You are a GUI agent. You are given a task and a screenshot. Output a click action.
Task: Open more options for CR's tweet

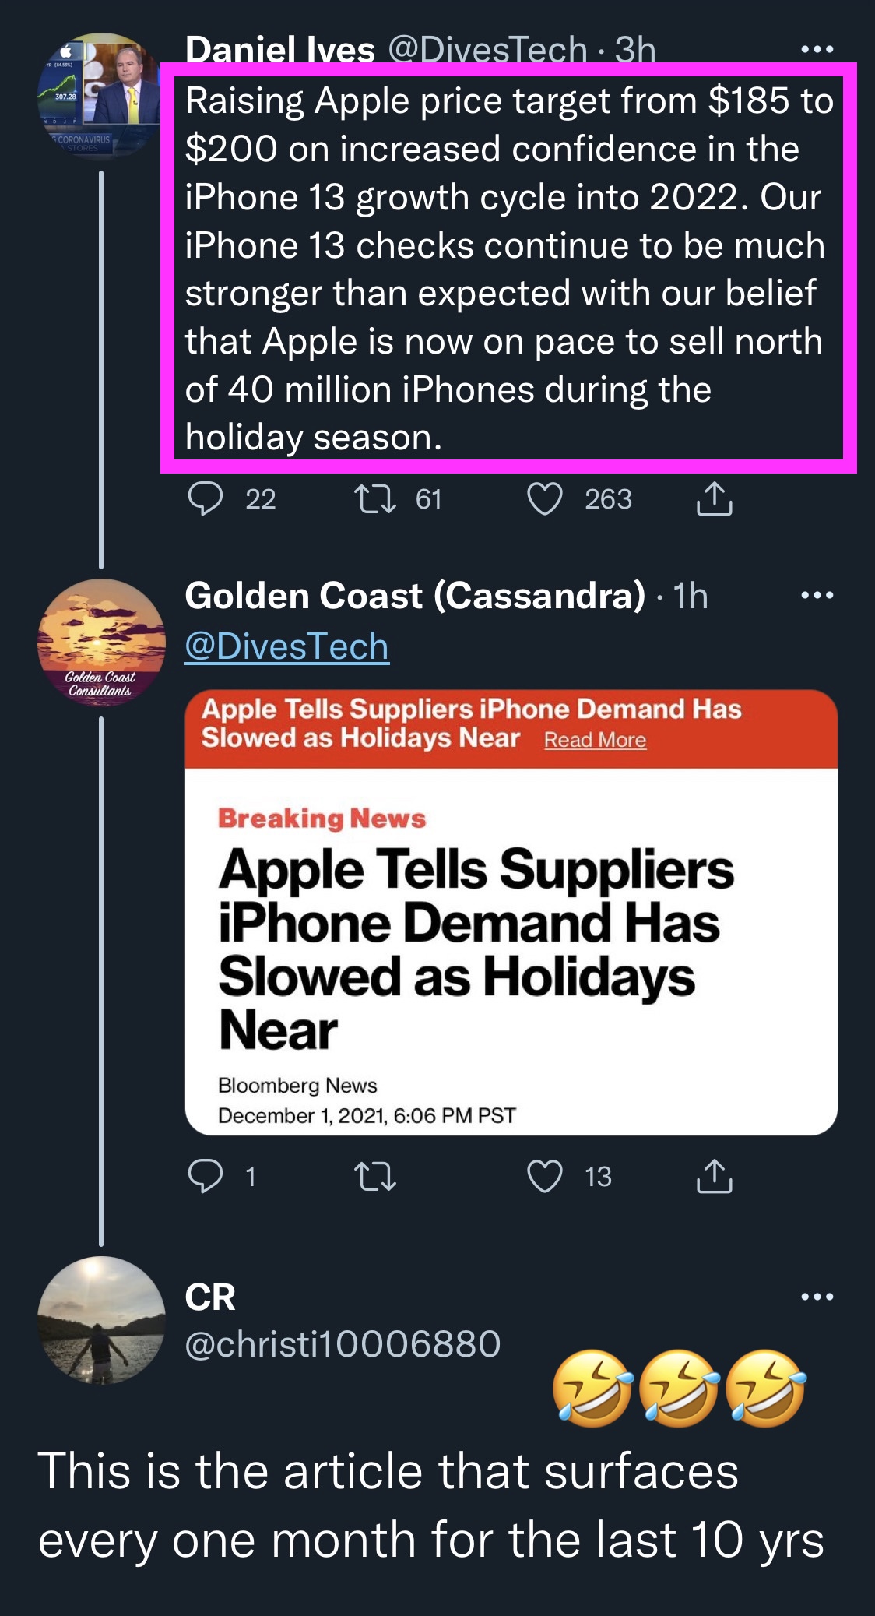(x=817, y=1297)
